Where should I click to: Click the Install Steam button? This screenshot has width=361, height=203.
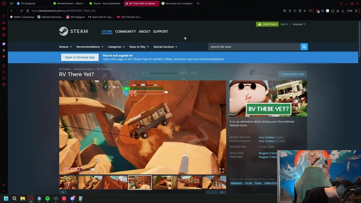pyautogui.click(x=267, y=24)
